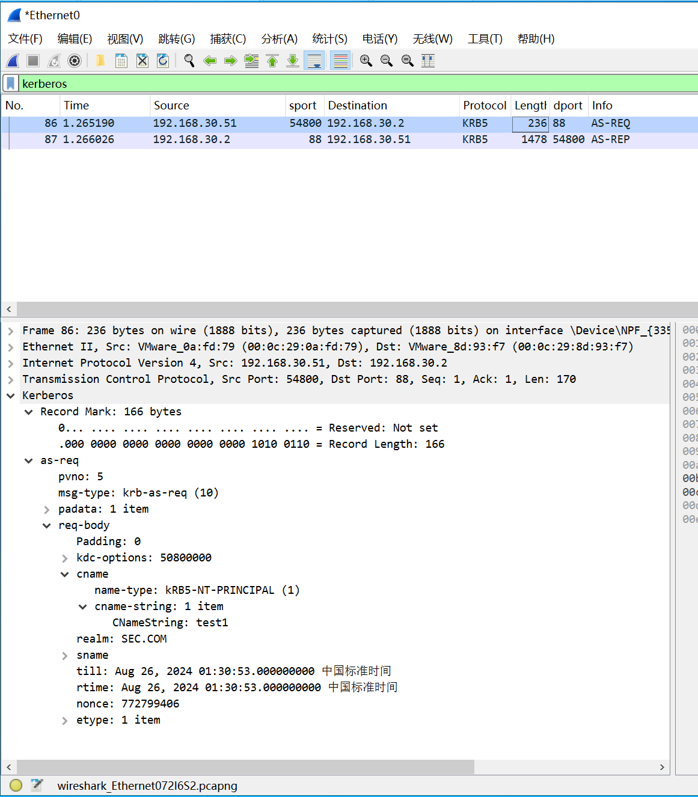Click the find packet magnifier icon
Image resolution: width=698 pixels, height=797 pixels.
[189, 61]
